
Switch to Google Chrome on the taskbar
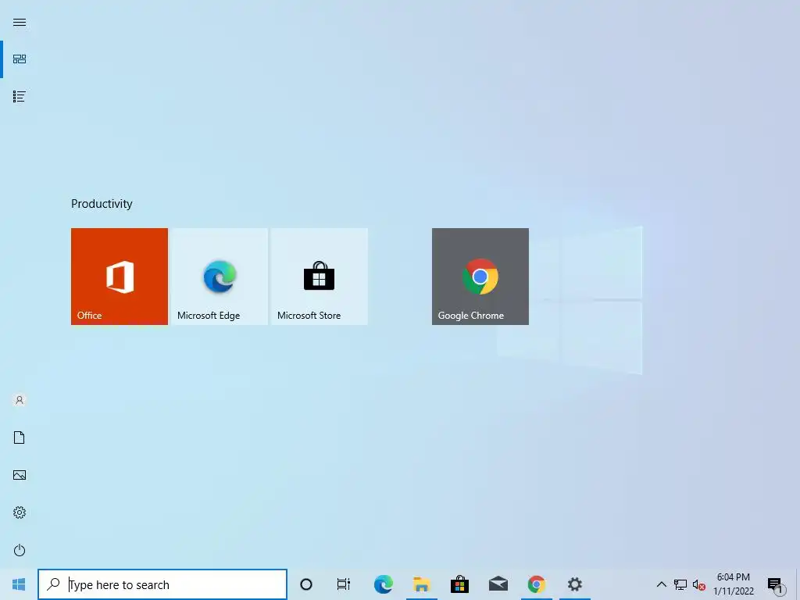tap(536, 584)
